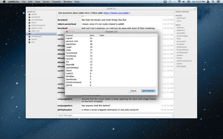Open EntityFramework room in sidebar
The height and width of the screenshot is (139, 223).
(38, 25)
